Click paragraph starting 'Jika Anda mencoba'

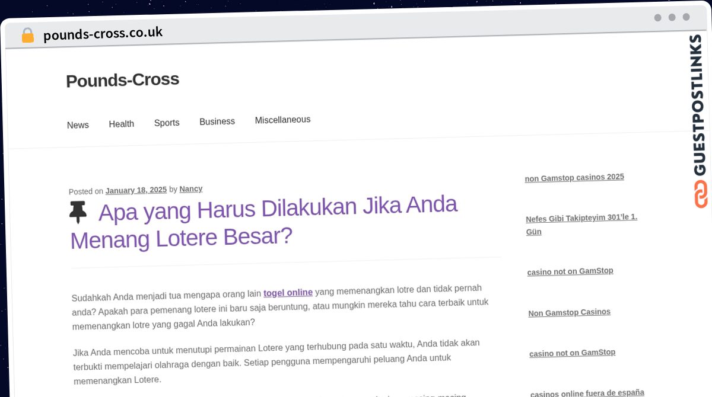pos(277,361)
